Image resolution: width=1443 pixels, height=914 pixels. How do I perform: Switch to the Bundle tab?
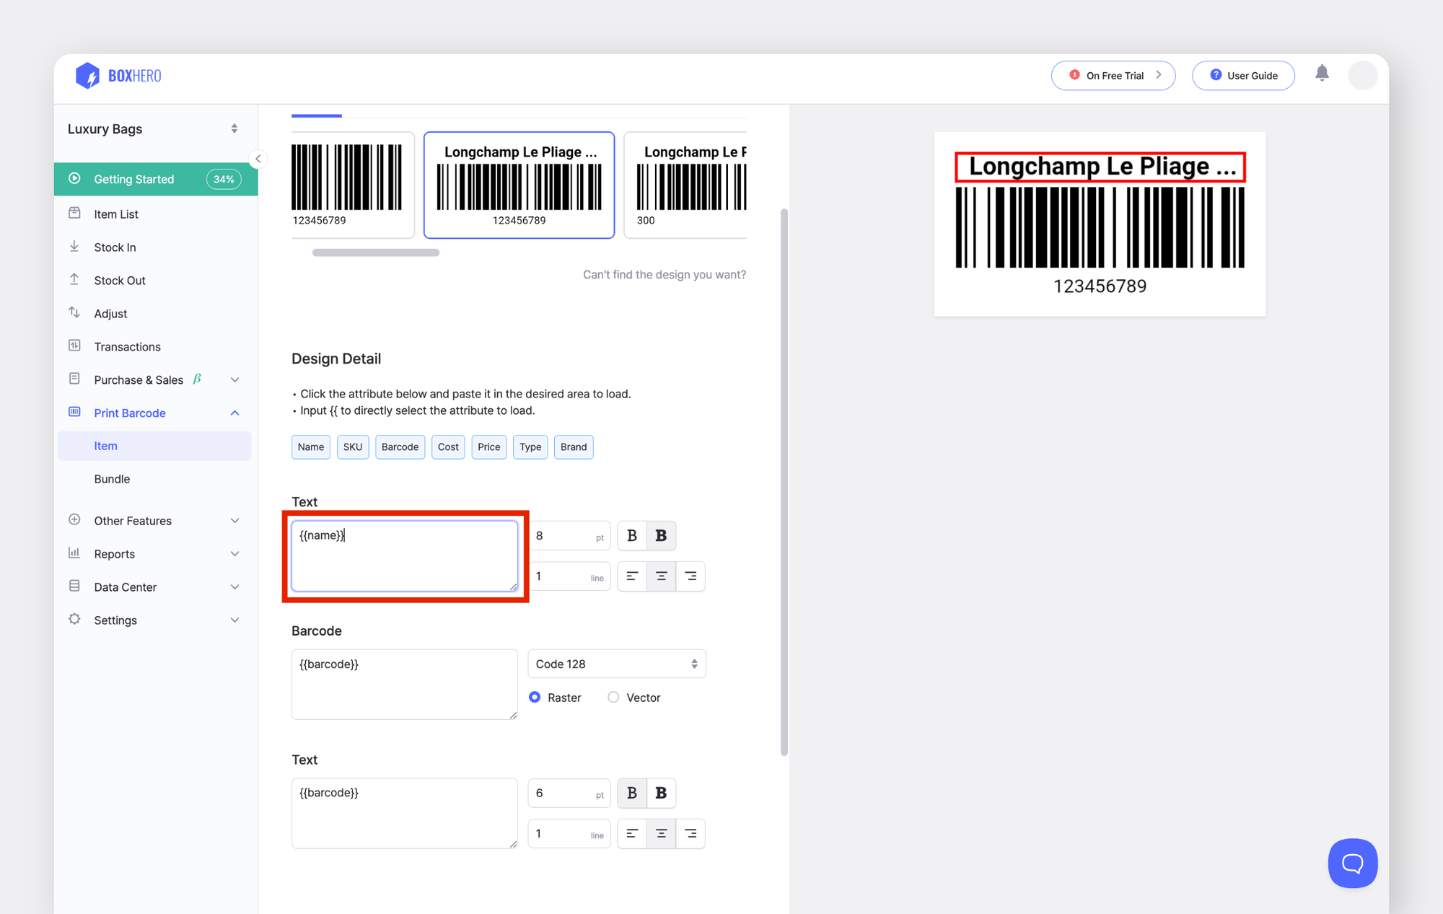(x=112, y=478)
